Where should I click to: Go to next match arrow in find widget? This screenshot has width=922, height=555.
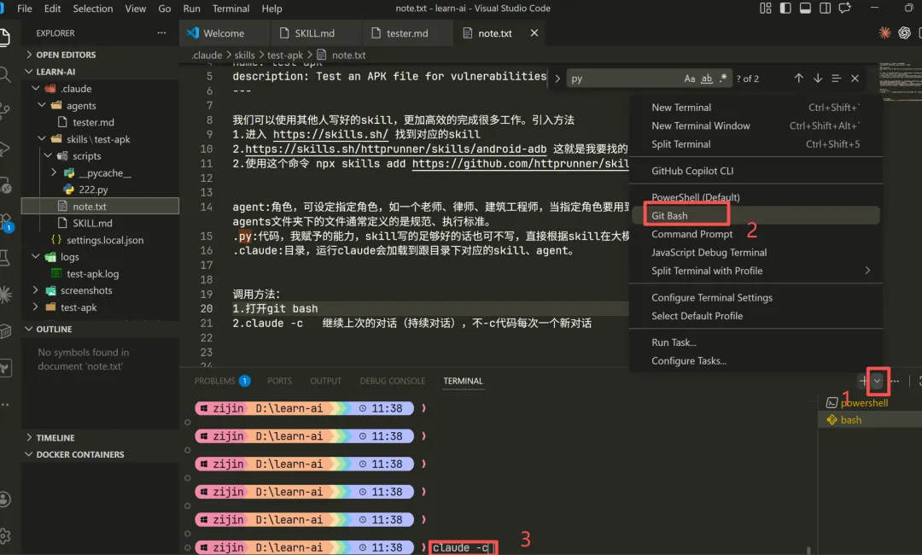pyautogui.click(x=818, y=79)
